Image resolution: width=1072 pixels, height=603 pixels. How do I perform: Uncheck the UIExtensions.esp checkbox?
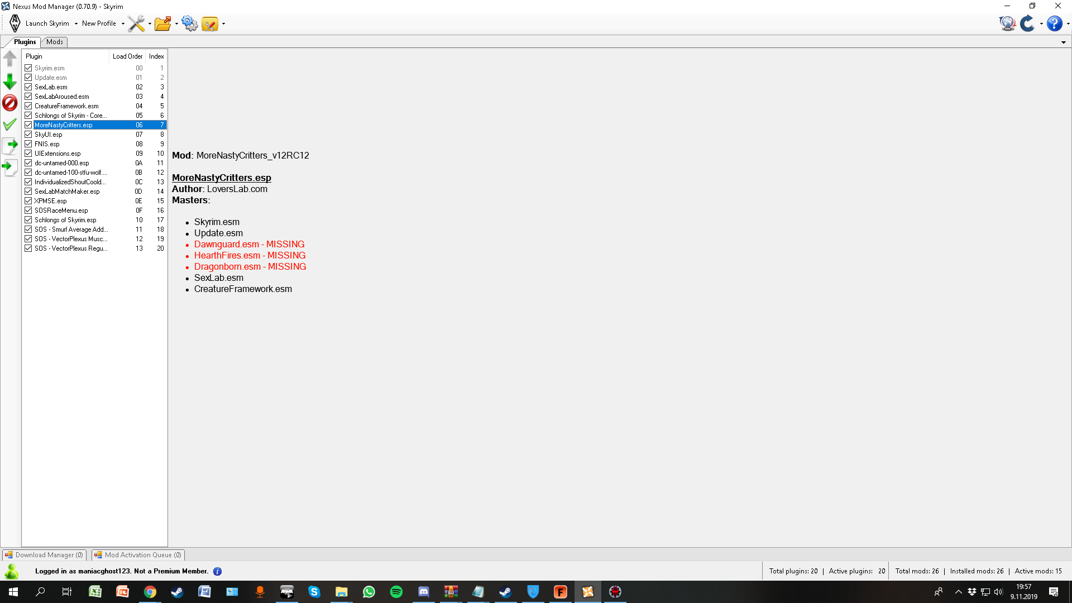28,154
